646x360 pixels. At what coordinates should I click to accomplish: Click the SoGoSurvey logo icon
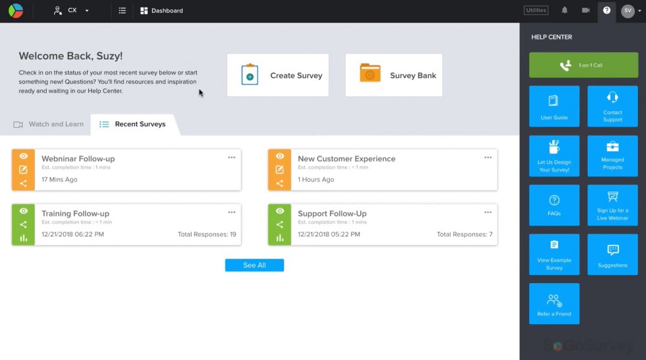16,11
